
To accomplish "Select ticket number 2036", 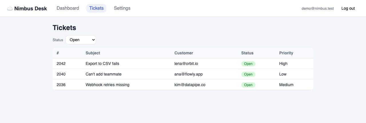I will tap(61, 85).
